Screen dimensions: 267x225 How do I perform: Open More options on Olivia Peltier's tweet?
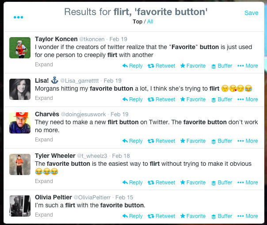tap(248, 216)
